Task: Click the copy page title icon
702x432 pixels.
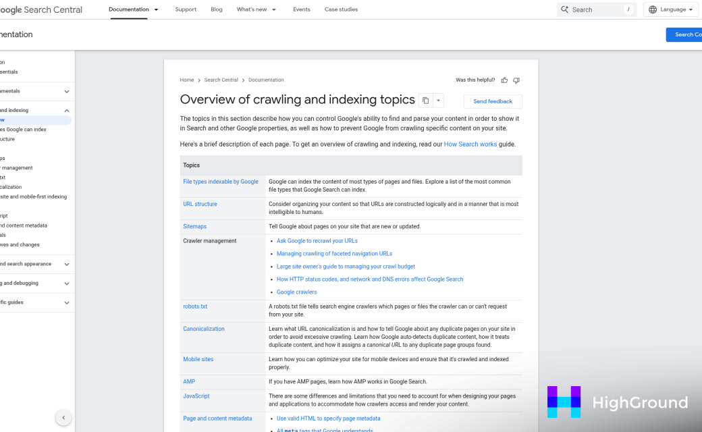Action: pos(425,100)
